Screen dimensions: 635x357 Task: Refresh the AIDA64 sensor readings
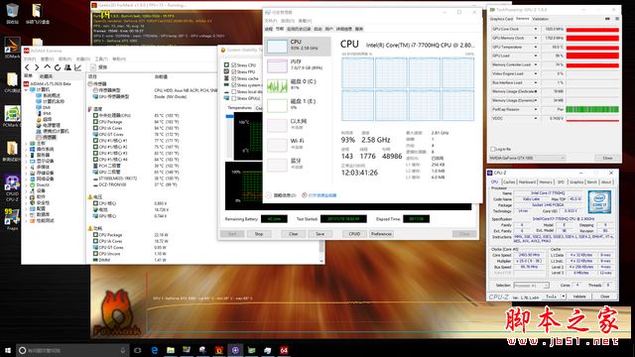click(x=58, y=67)
